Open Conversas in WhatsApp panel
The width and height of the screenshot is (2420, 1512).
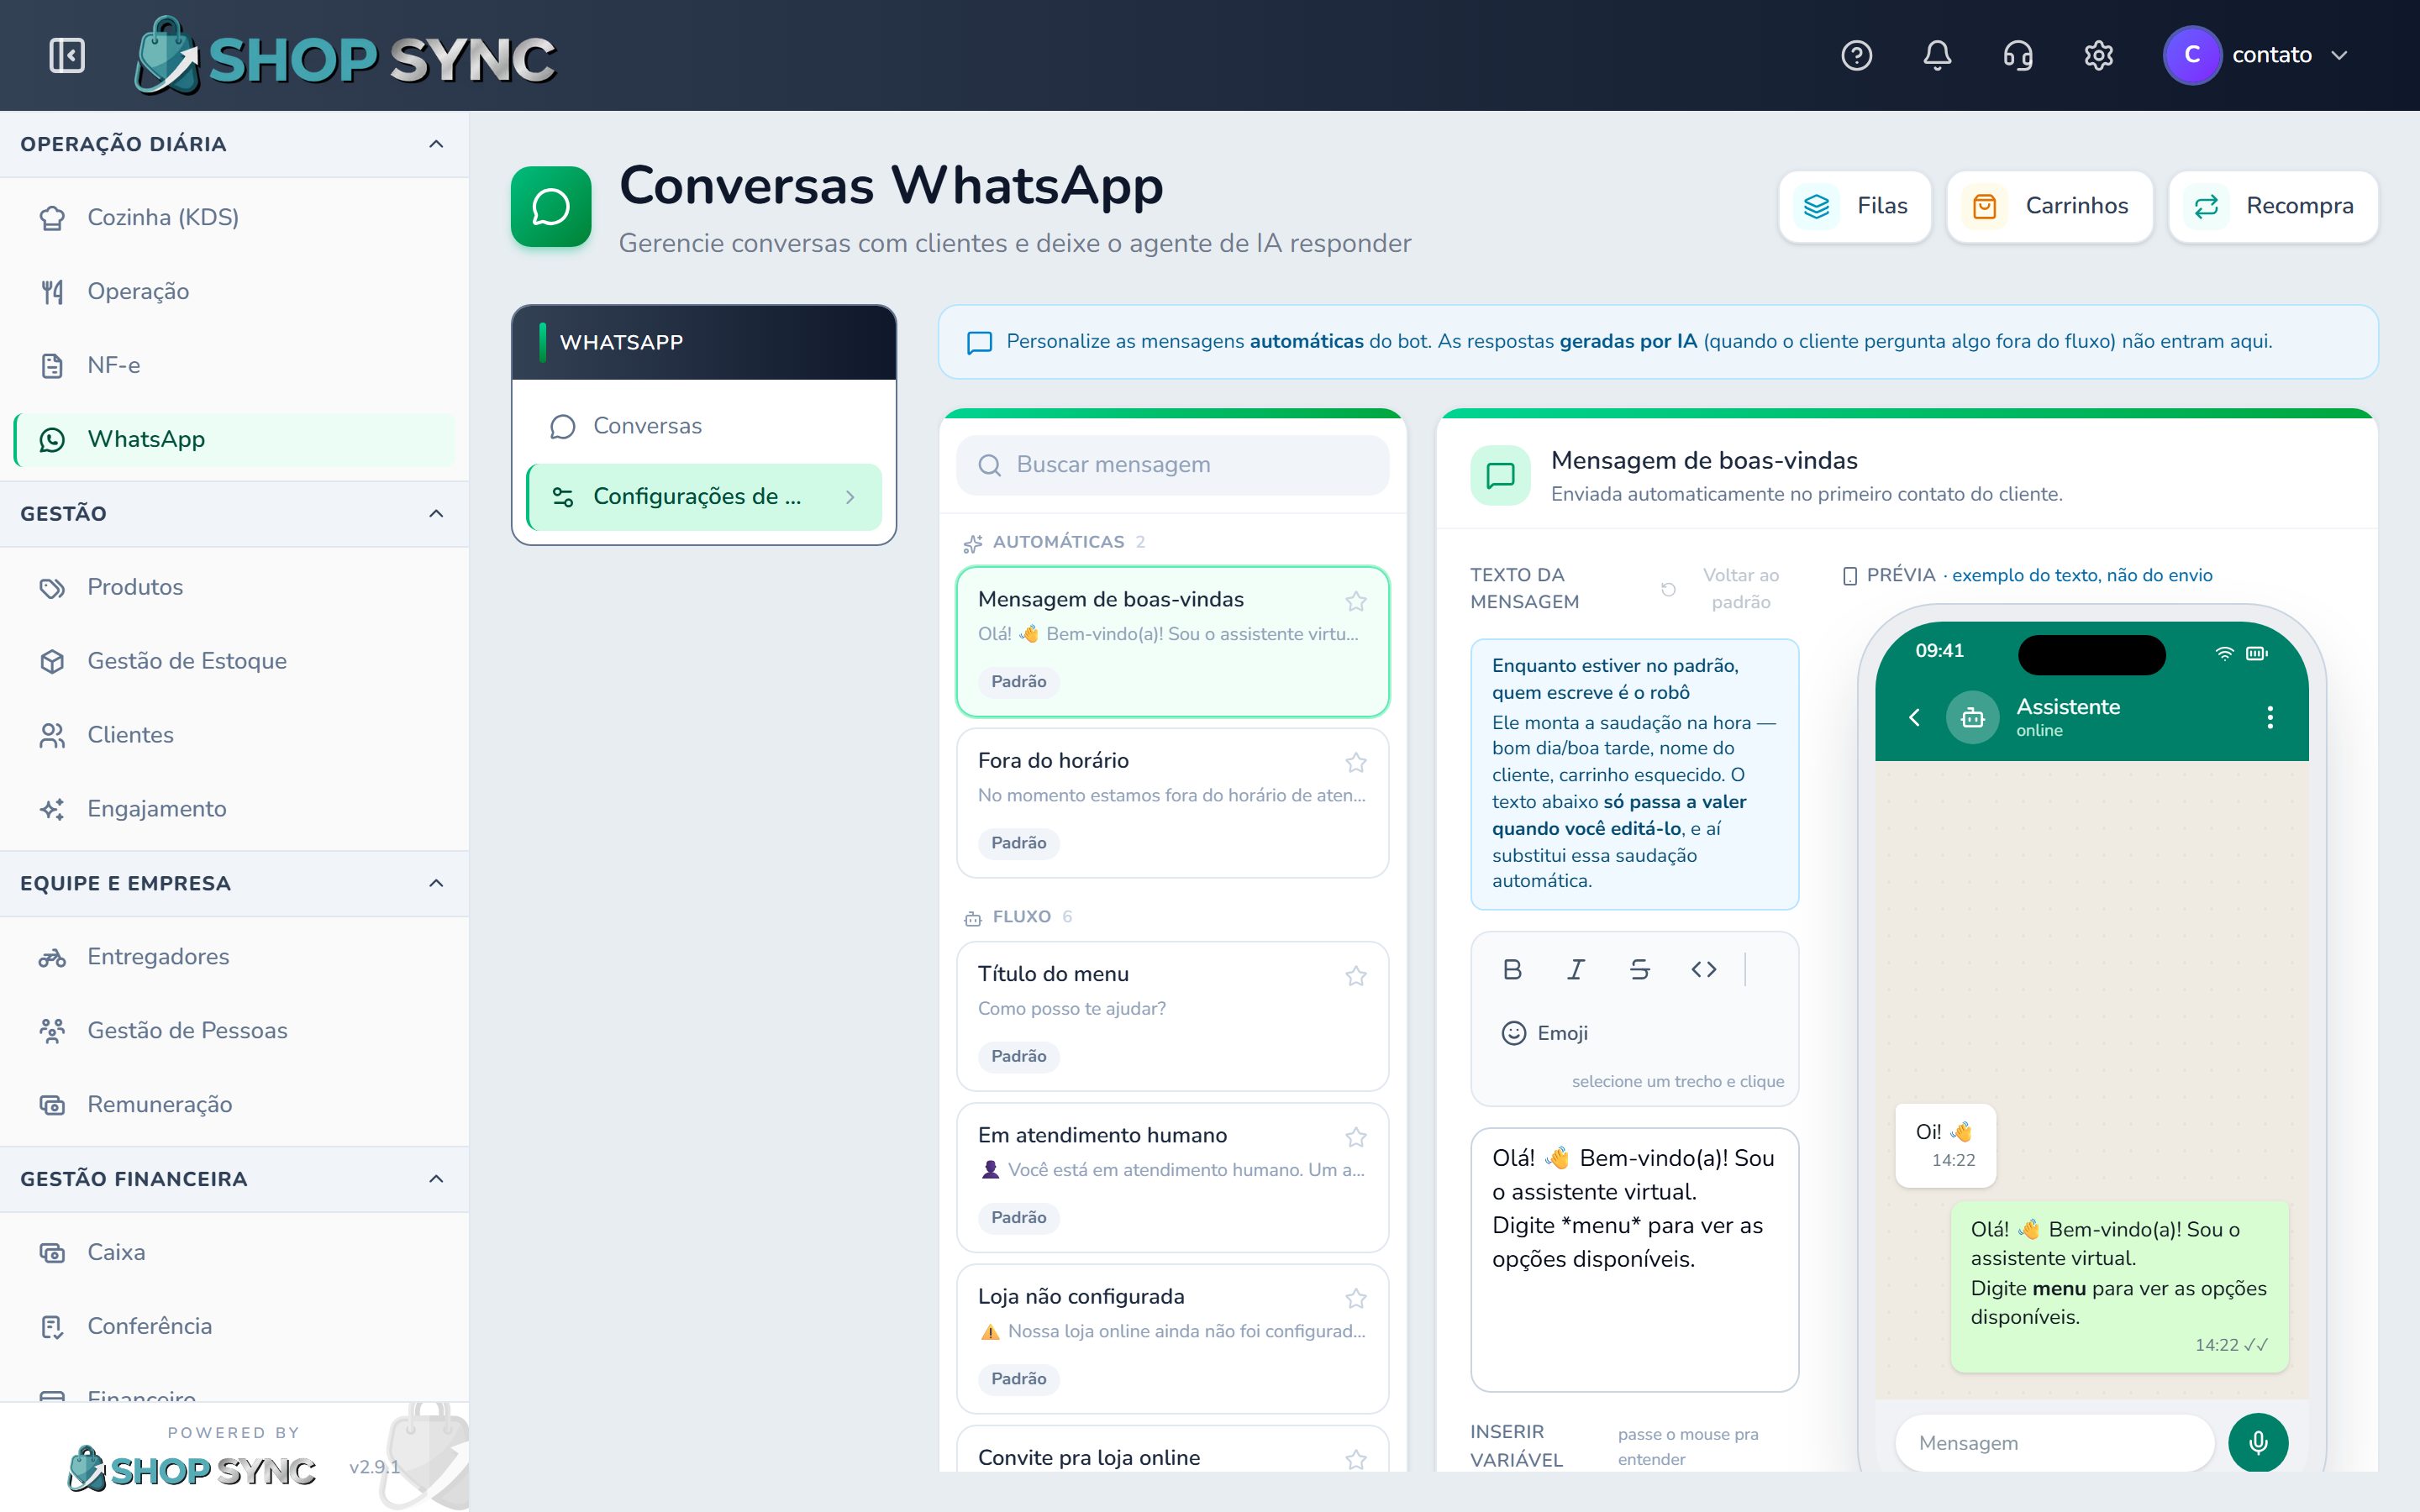(x=704, y=426)
